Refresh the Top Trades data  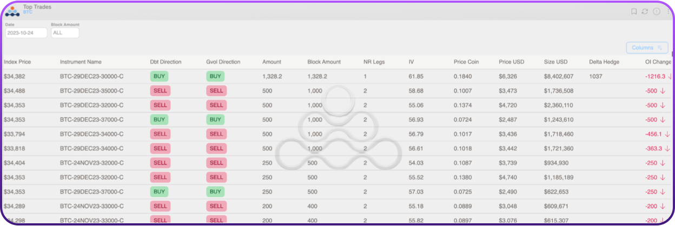pos(645,11)
